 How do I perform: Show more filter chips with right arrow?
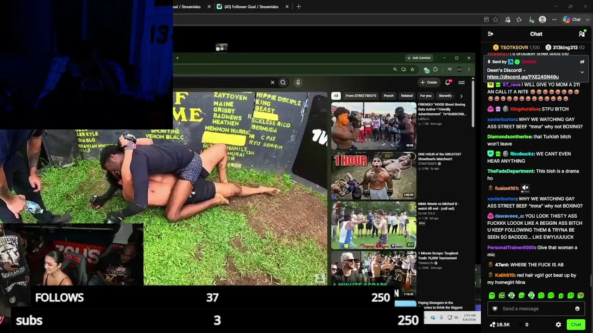(x=461, y=96)
